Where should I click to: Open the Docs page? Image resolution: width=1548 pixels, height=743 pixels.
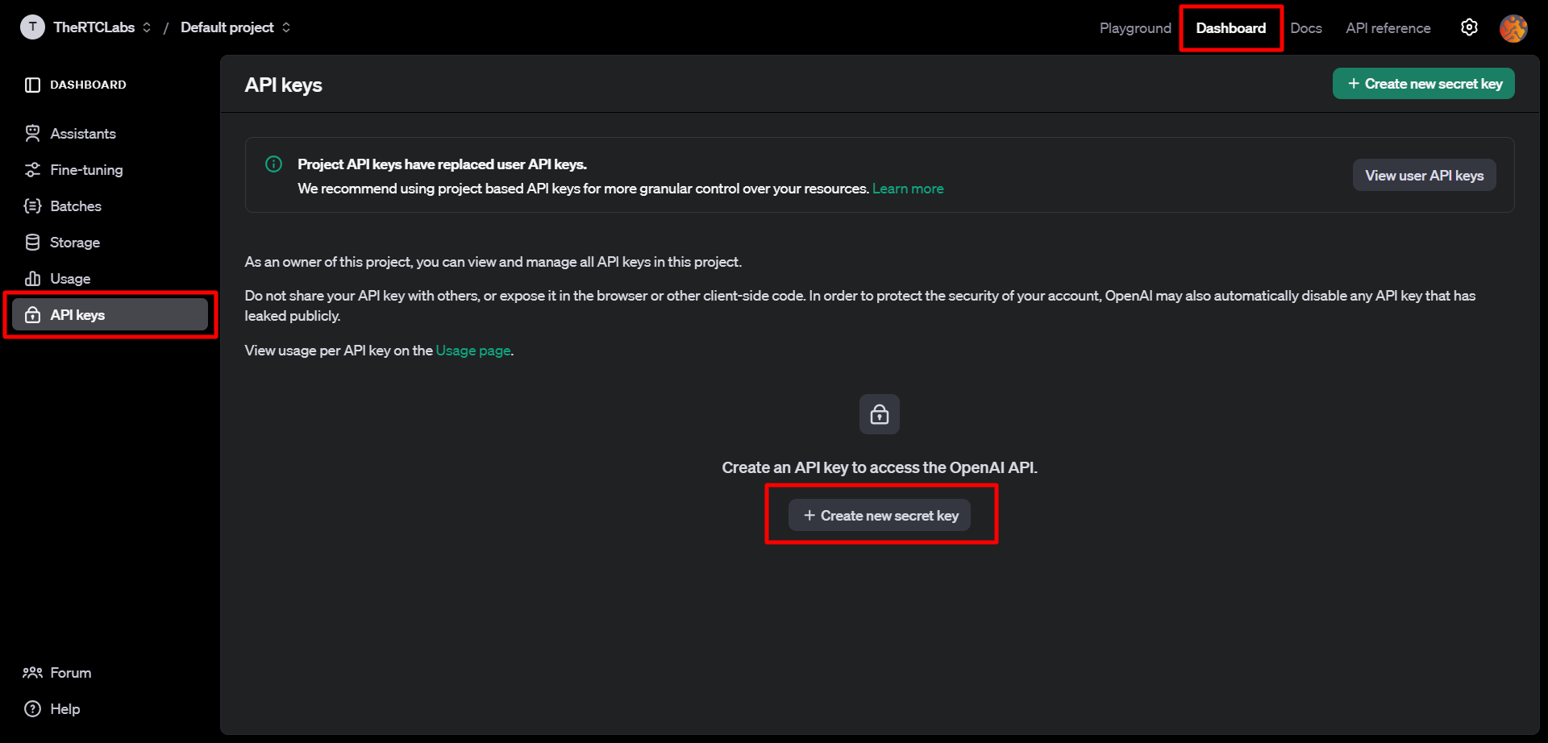tap(1306, 27)
